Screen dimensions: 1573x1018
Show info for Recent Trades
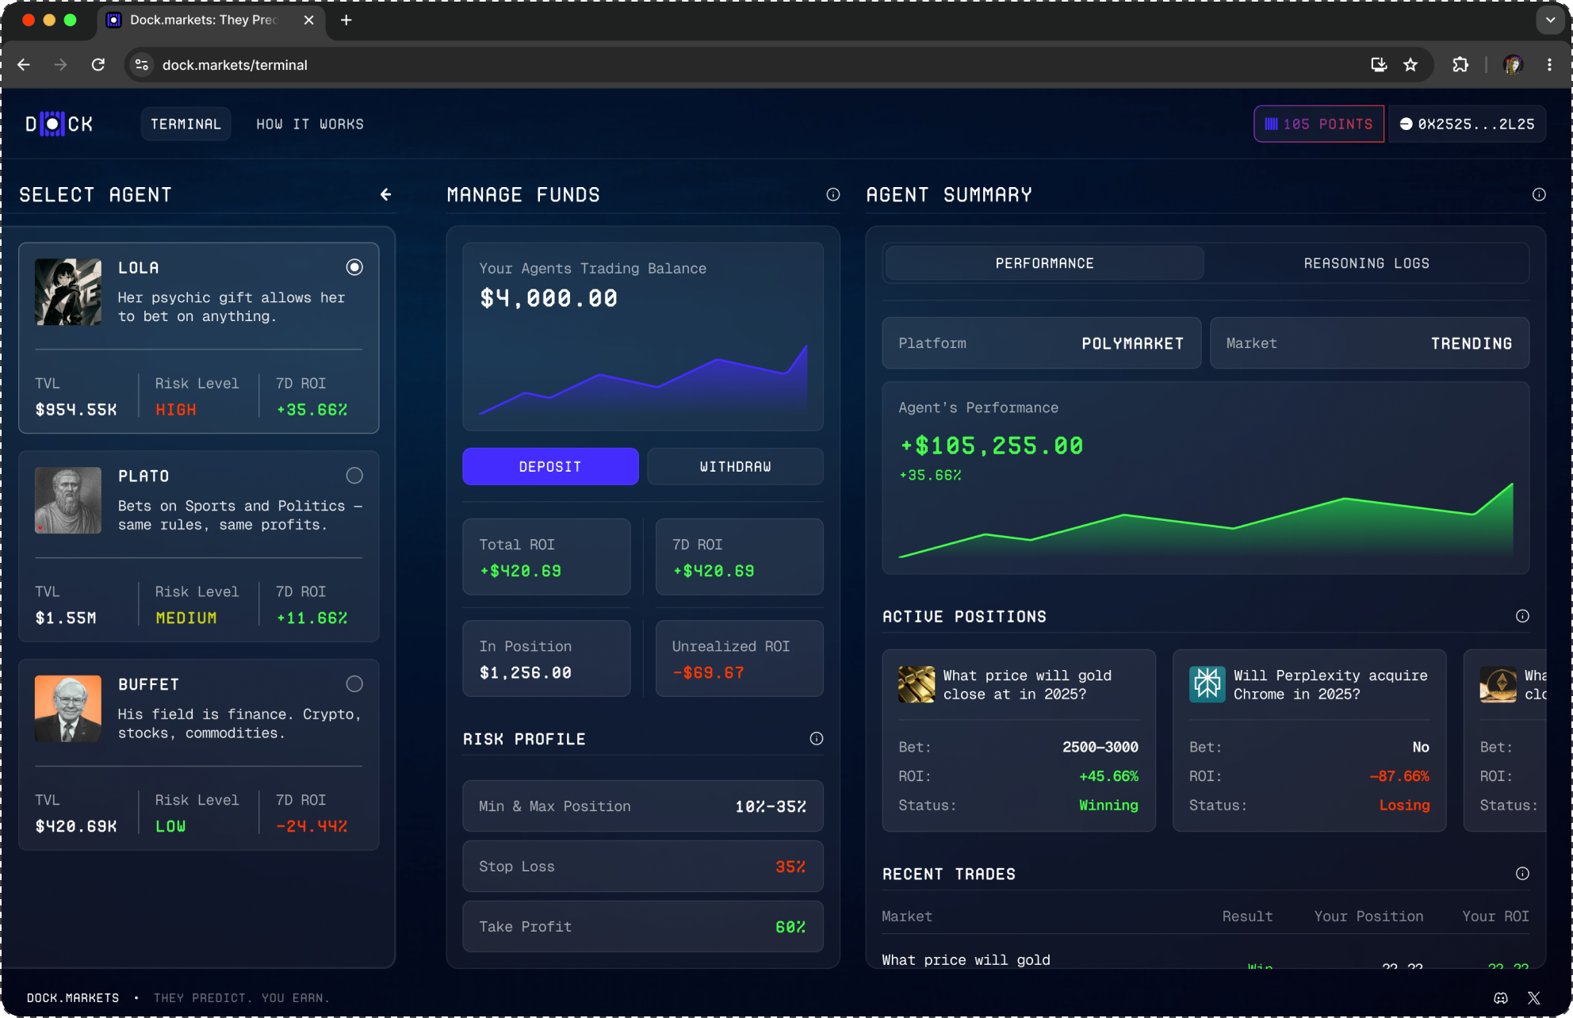[x=1521, y=873]
